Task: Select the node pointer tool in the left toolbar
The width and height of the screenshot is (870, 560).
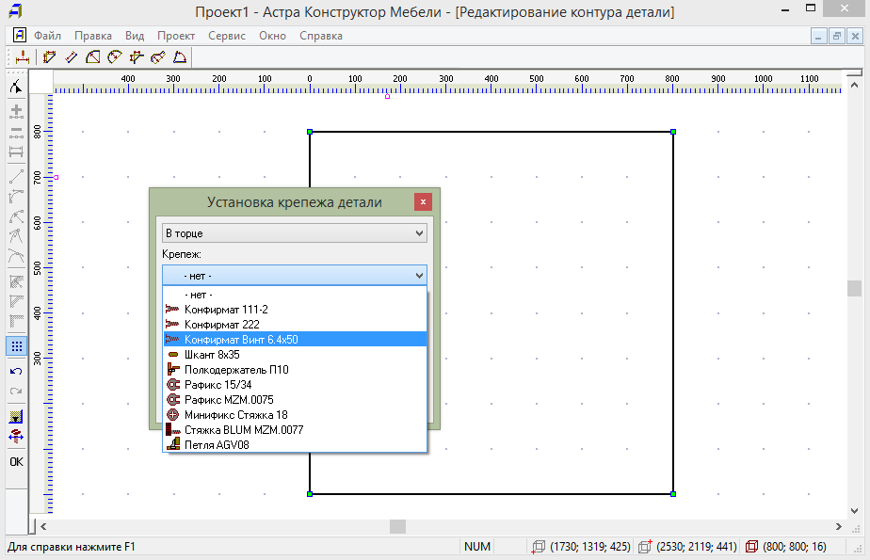Action: point(16,87)
